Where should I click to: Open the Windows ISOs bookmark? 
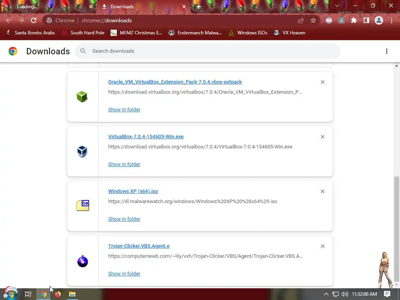point(248,33)
